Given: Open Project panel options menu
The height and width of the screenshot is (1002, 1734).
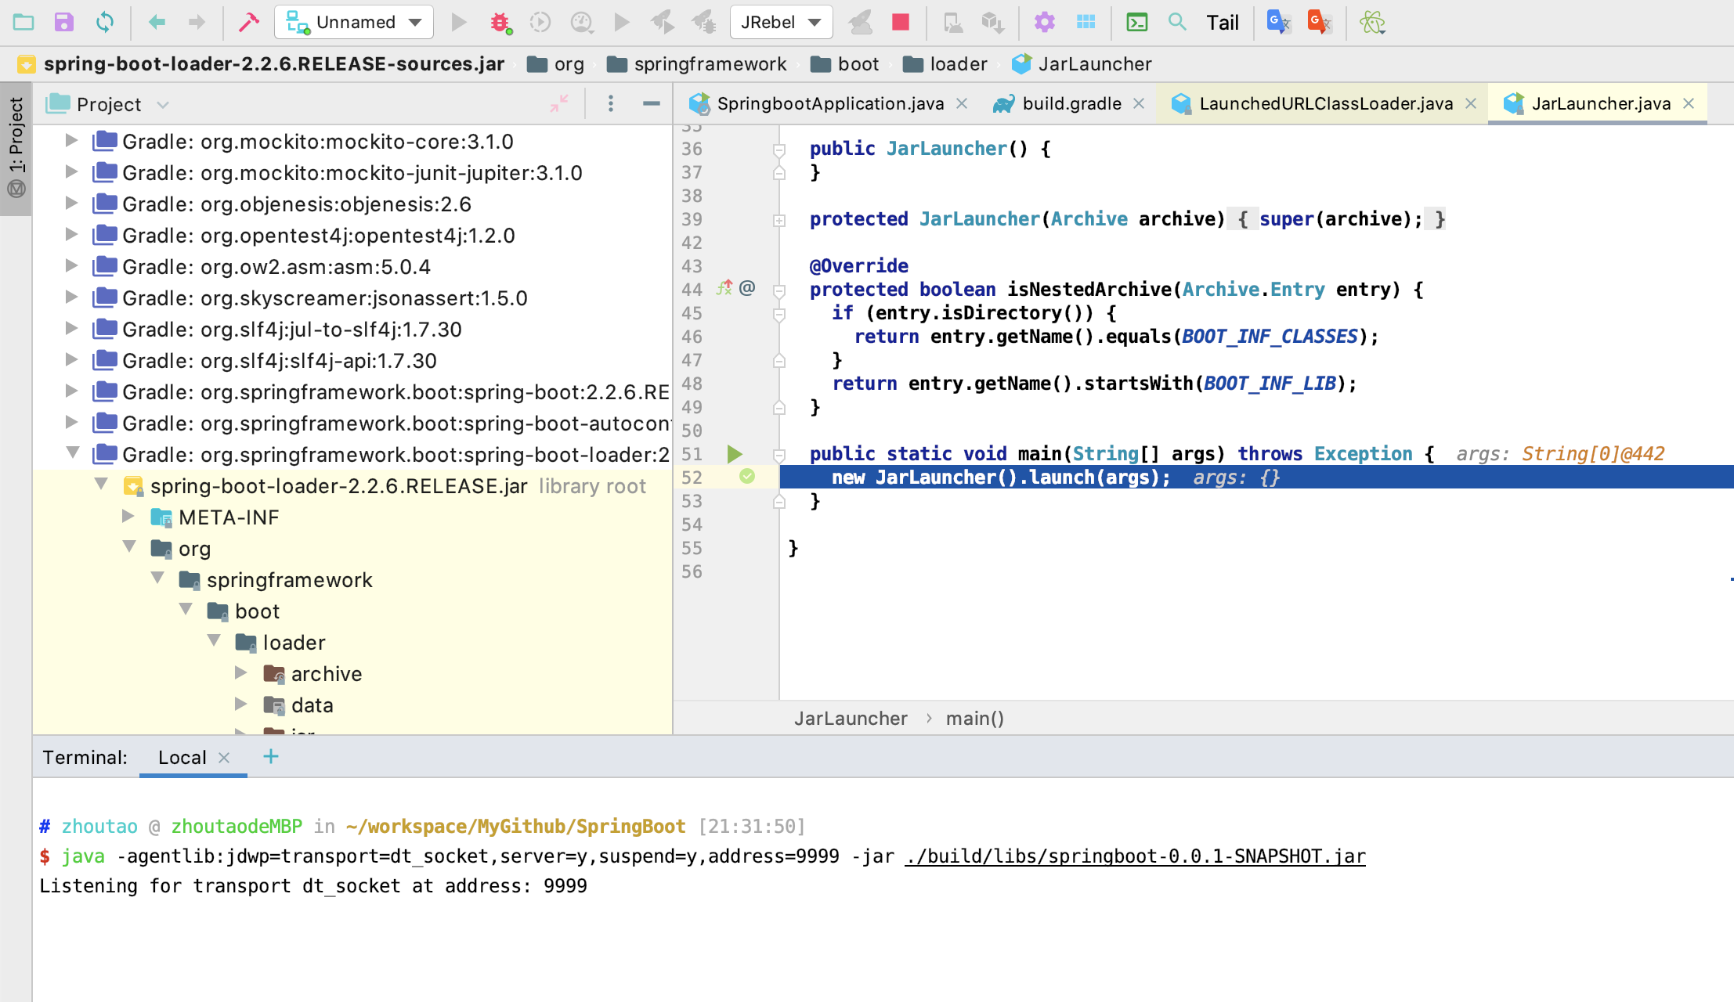Looking at the screenshot, I should [611, 103].
